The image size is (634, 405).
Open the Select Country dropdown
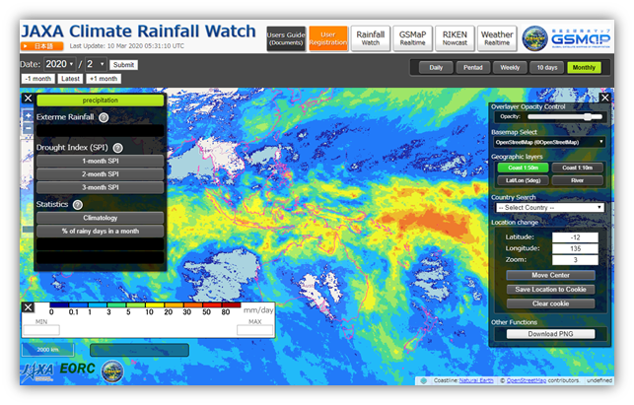550,208
